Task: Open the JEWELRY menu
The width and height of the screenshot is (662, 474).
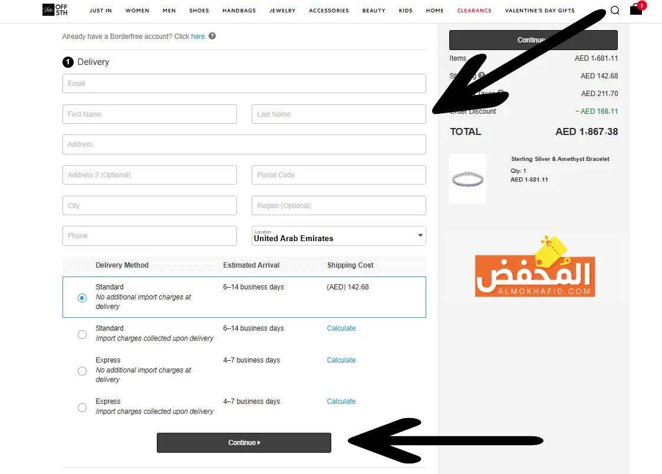Action: coord(282,11)
